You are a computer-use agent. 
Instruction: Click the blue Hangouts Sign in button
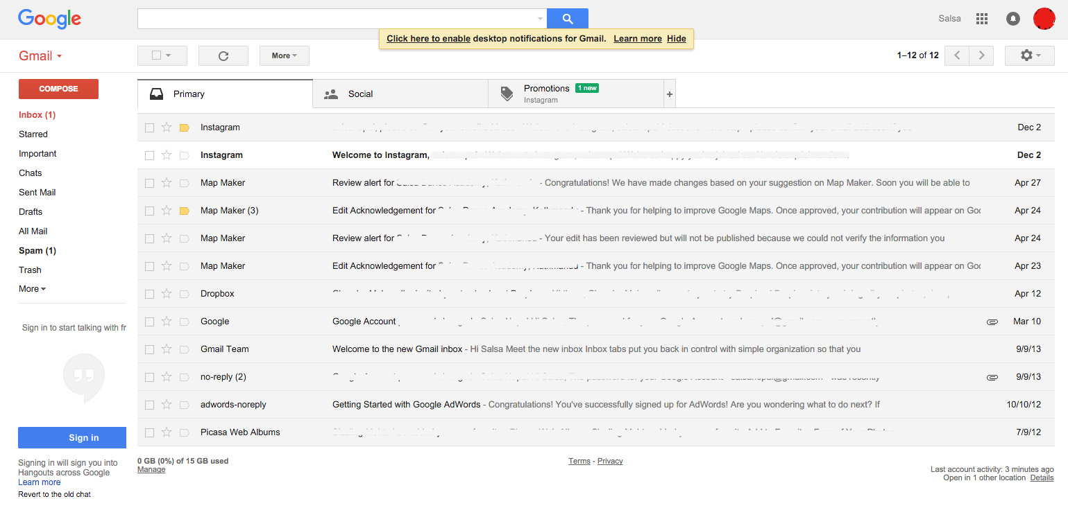click(x=72, y=437)
